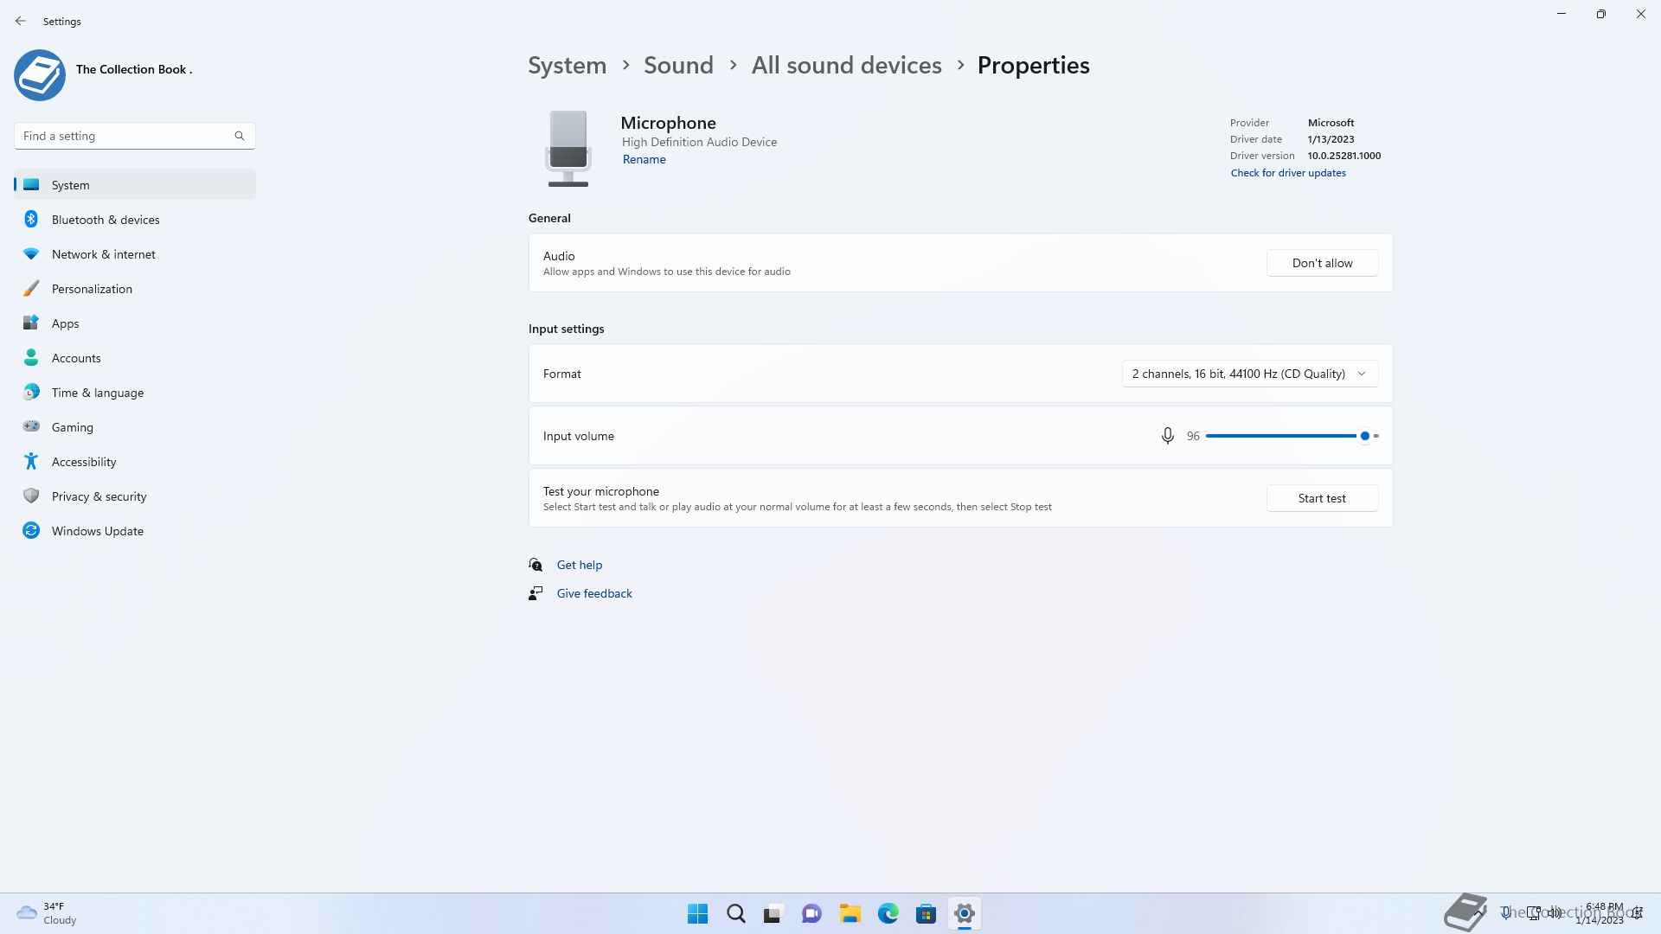This screenshot has height=934, width=1661.
Task: Navigate to Windows Update section
Action: 97,531
